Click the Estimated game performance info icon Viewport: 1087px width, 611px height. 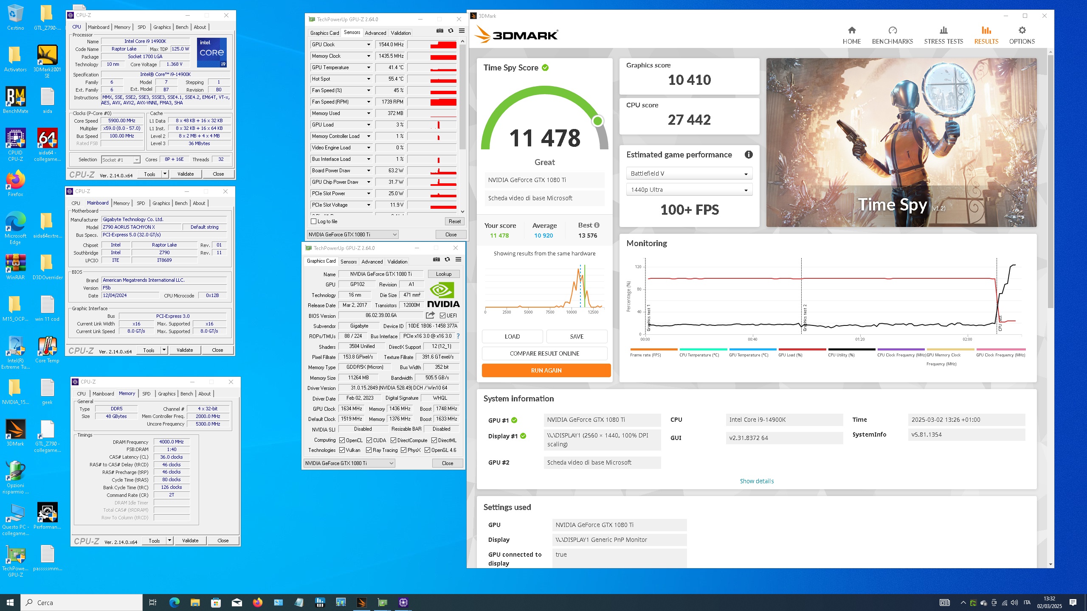click(749, 155)
